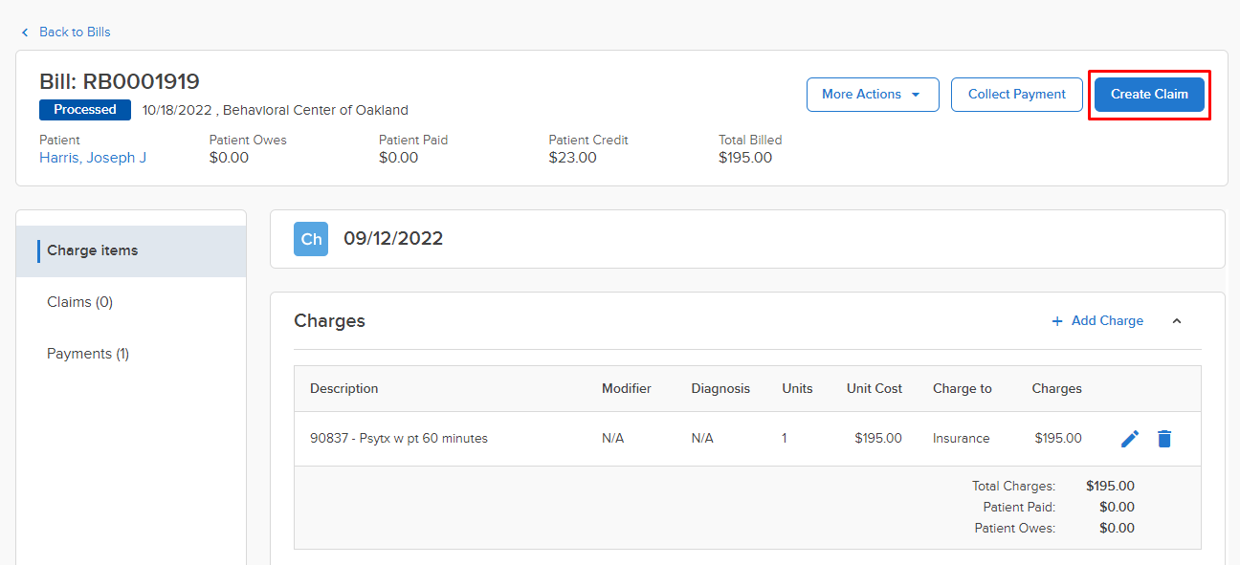Open patient Harris, Joseph J profile
Viewport: 1240px width, 565px height.
click(x=92, y=157)
